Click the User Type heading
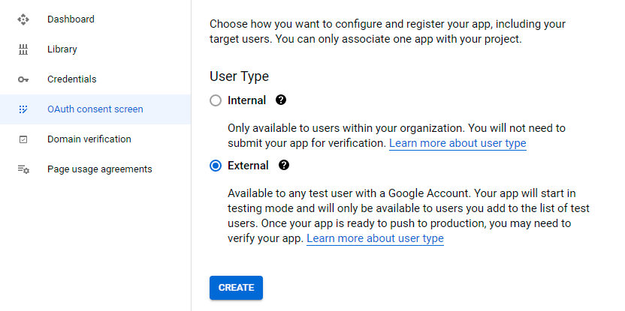 click(x=239, y=76)
